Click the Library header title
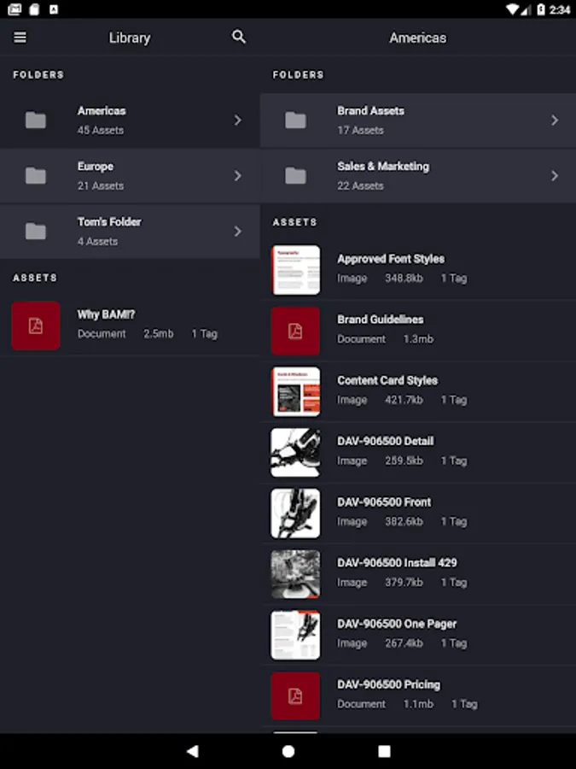 (130, 38)
